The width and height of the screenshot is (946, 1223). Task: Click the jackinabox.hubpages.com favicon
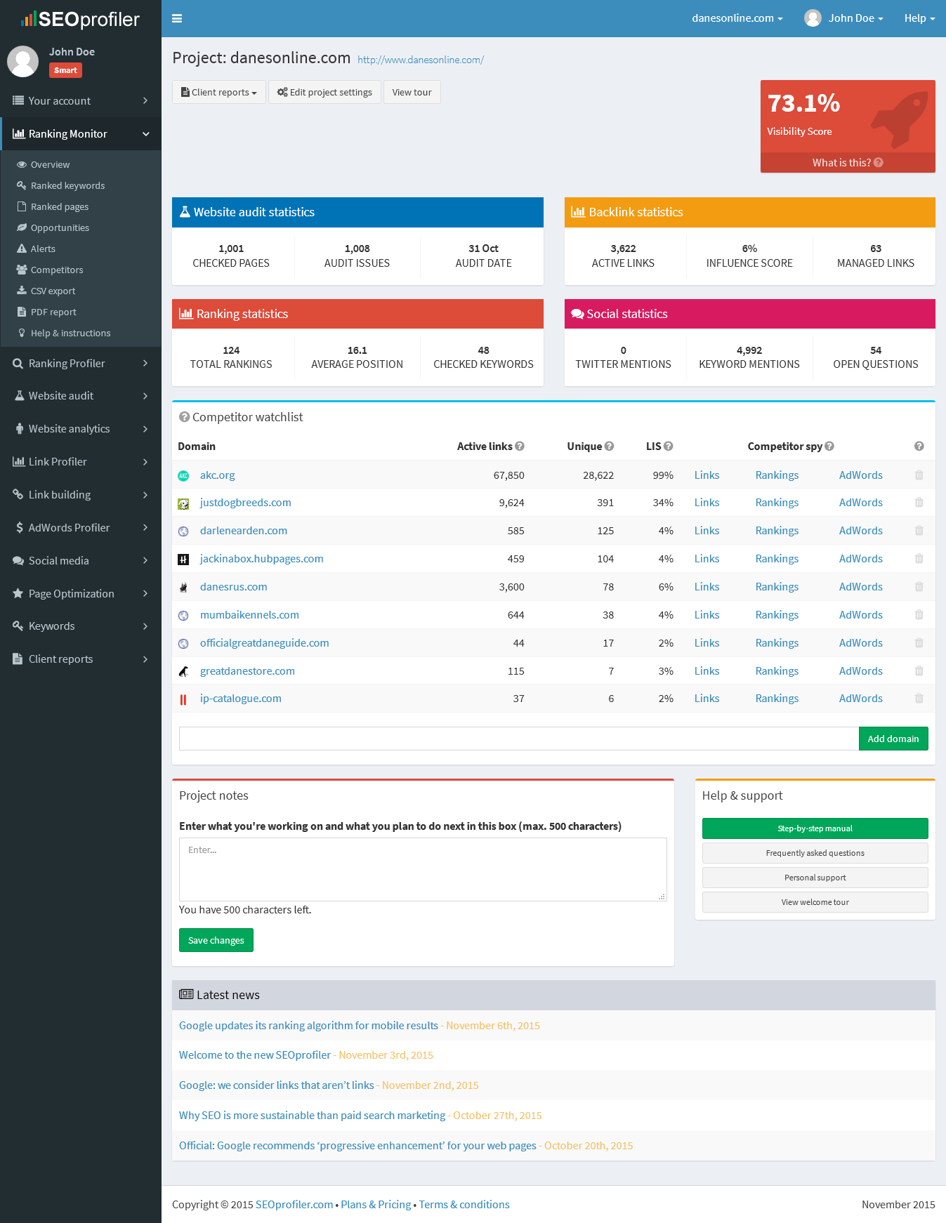[183, 560]
